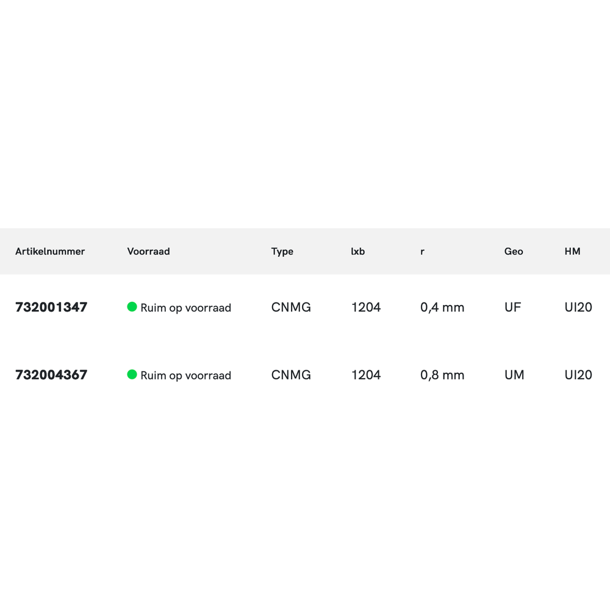Click the UF geometry cell
The image size is (610, 610).
(513, 307)
